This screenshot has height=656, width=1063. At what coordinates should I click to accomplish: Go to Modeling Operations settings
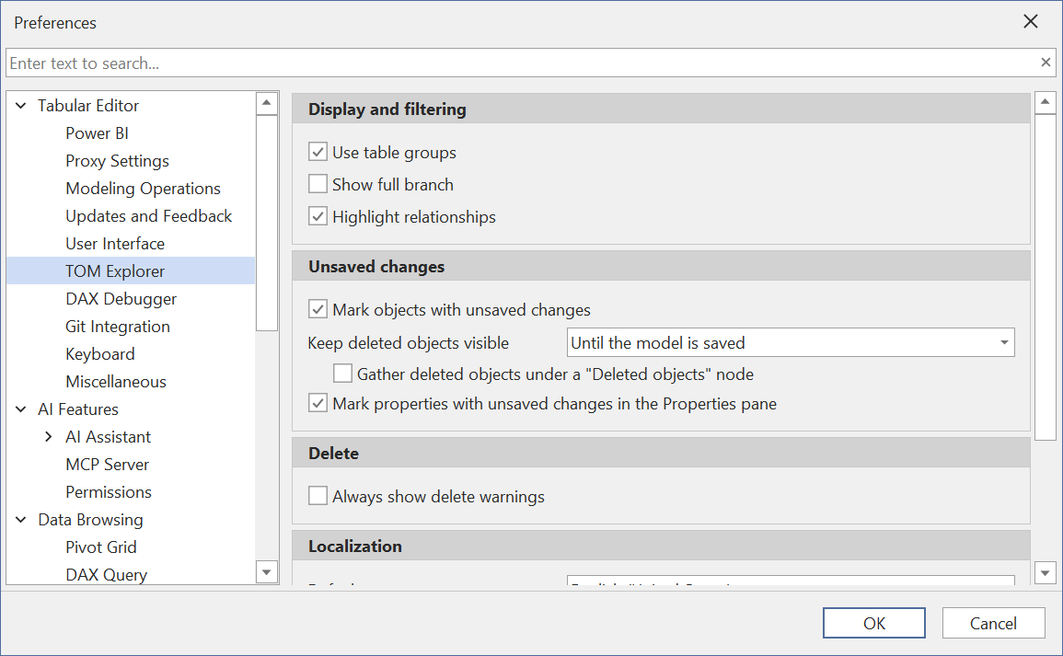[143, 189]
